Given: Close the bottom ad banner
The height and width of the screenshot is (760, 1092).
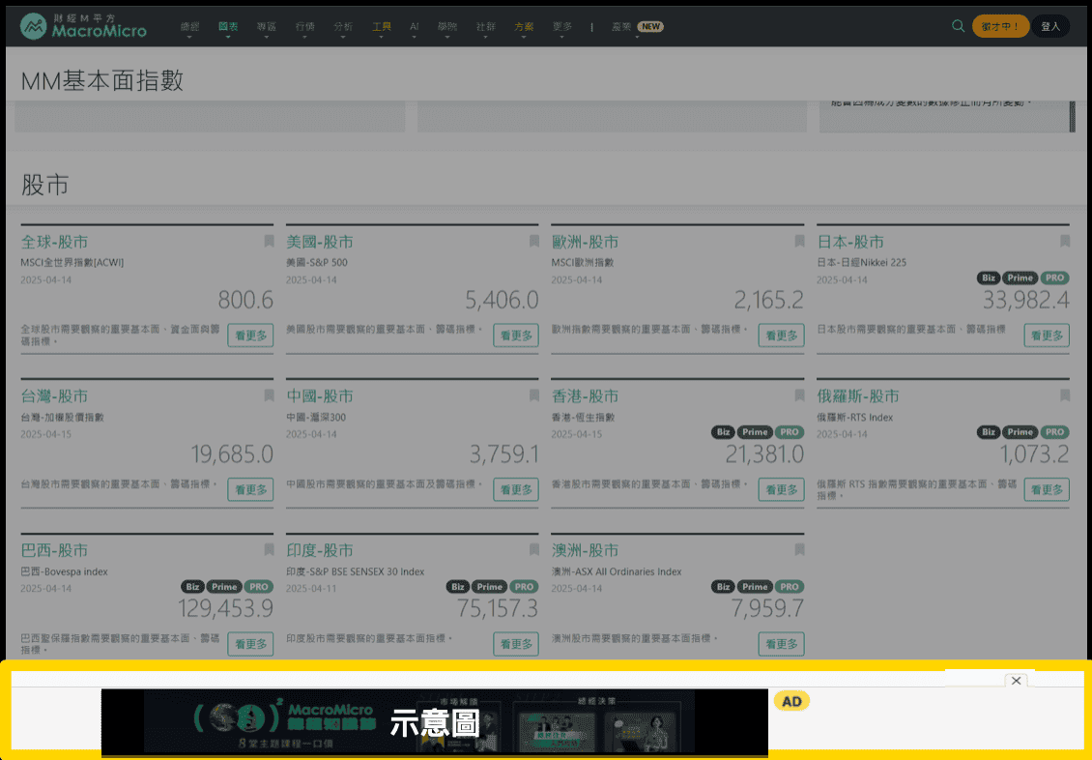Looking at the screenshot, I should (1016, 681).
